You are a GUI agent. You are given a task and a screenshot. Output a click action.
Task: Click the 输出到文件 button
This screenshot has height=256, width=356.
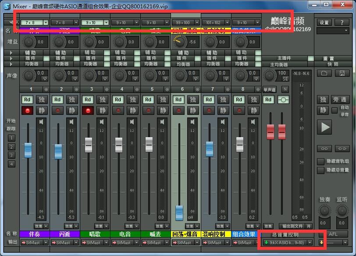click(292, 226)
